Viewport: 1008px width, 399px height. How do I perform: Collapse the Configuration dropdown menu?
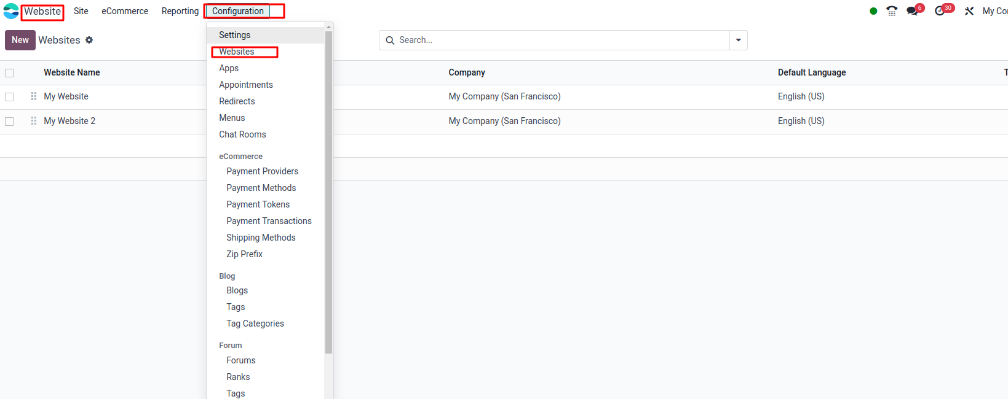[x=238, y=11]
